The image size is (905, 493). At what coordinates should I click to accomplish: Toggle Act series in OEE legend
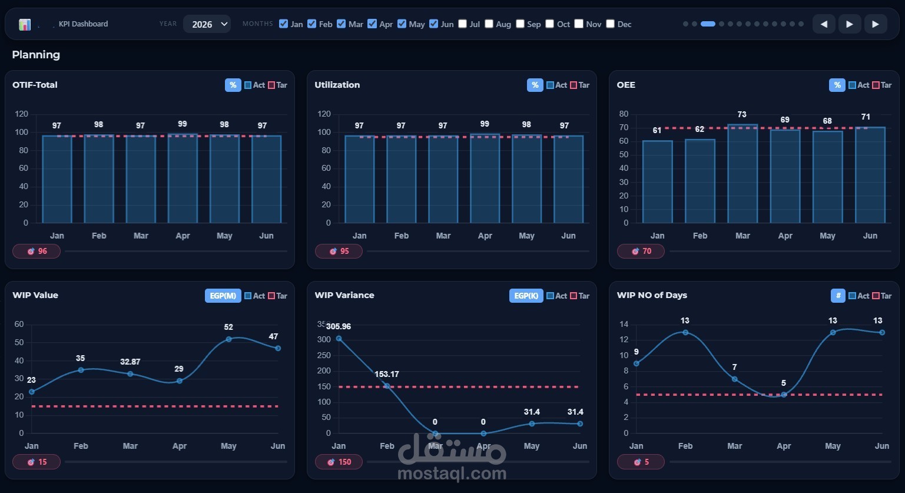(858, 85)
